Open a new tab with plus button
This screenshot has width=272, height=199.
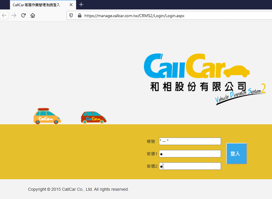point(81,4)
